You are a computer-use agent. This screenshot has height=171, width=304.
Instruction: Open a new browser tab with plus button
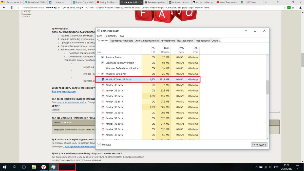266,2
